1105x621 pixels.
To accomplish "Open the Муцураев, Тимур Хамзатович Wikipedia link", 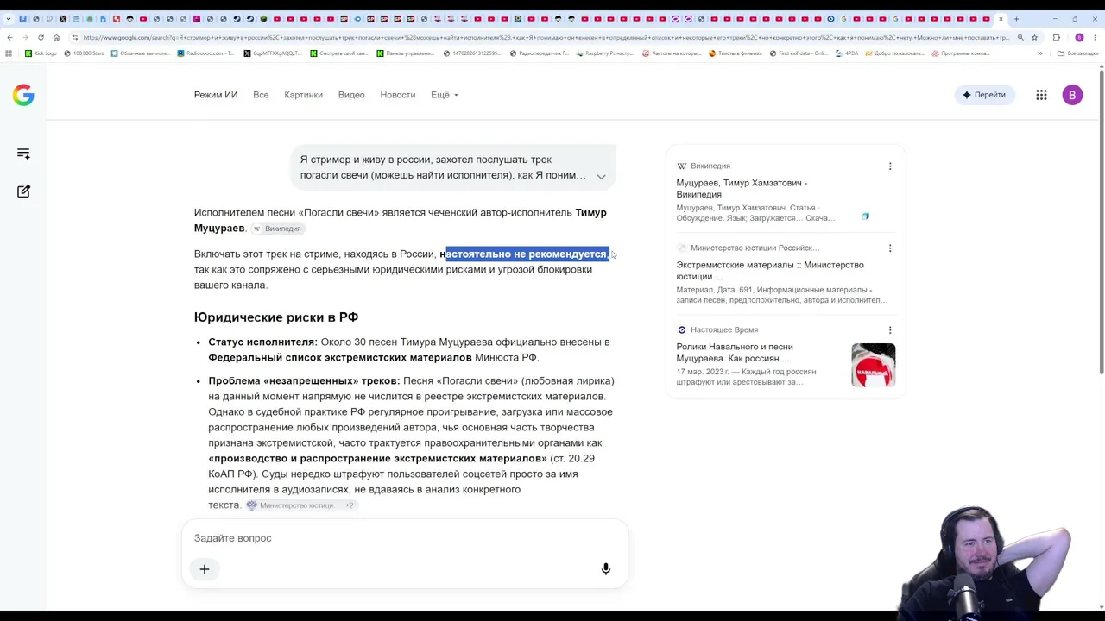I will point(742,189).
